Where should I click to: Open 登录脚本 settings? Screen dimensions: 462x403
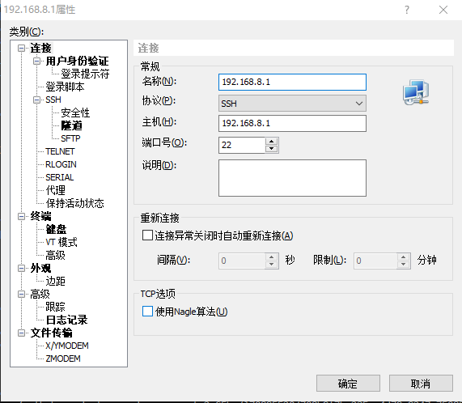65,87
